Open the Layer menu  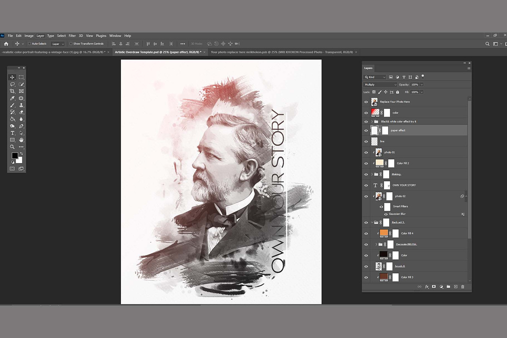tap(40, 36)
